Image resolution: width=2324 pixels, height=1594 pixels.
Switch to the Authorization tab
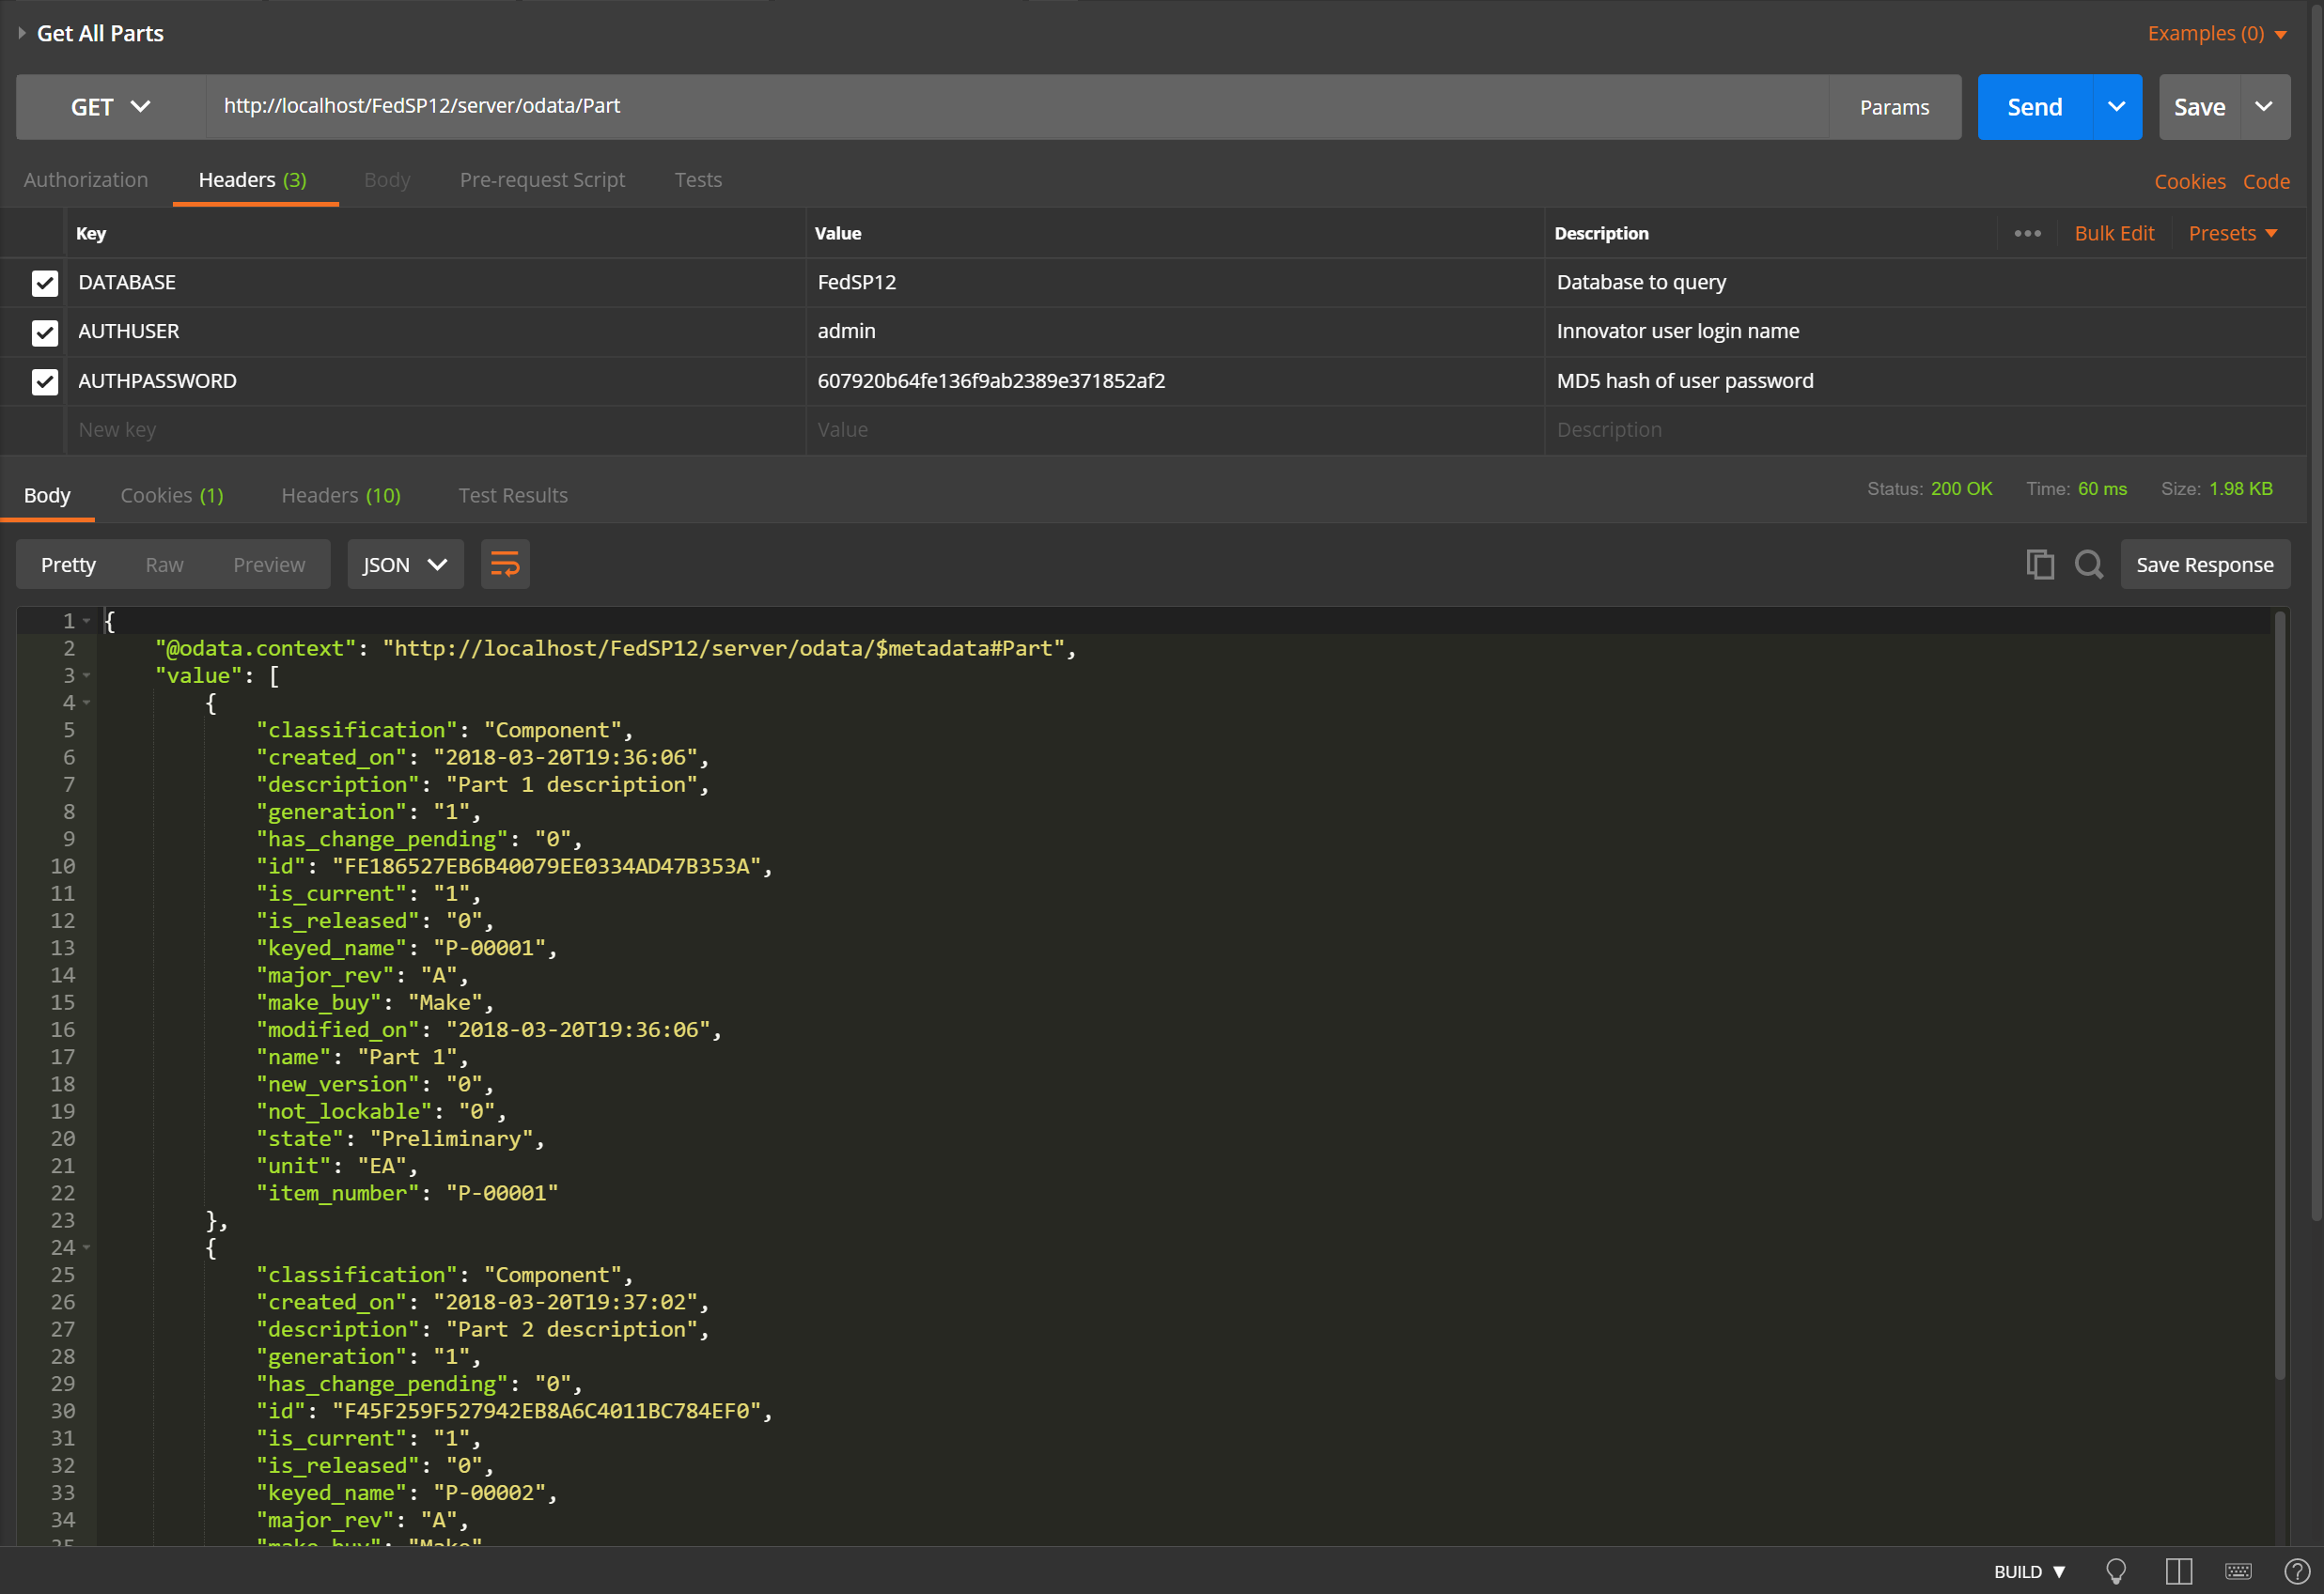pos(86,180)
